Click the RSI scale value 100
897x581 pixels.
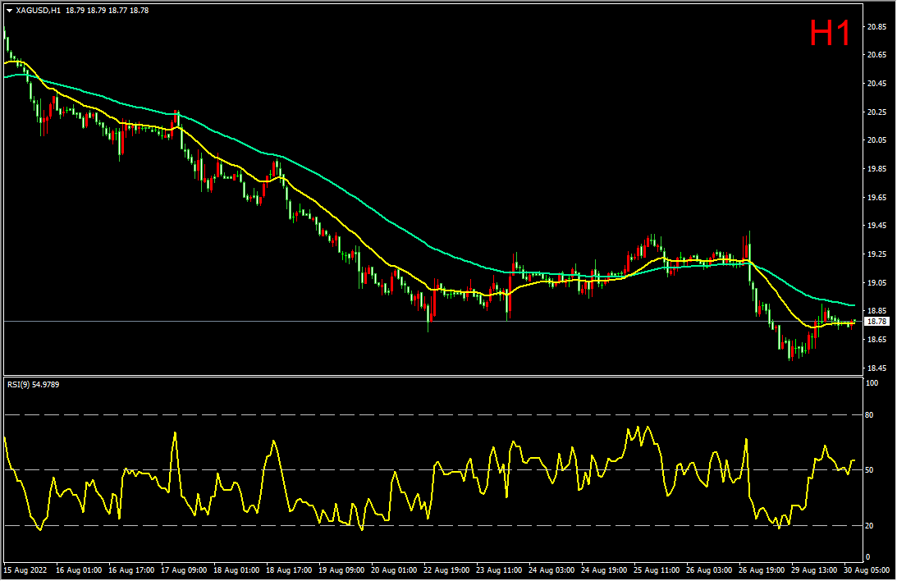(872, 383)
